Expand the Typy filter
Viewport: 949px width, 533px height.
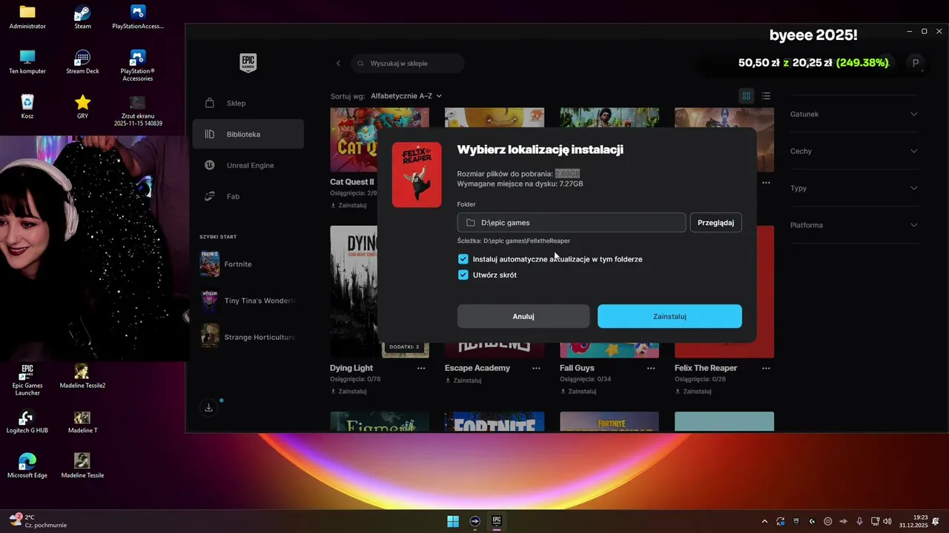coord(854,188)
